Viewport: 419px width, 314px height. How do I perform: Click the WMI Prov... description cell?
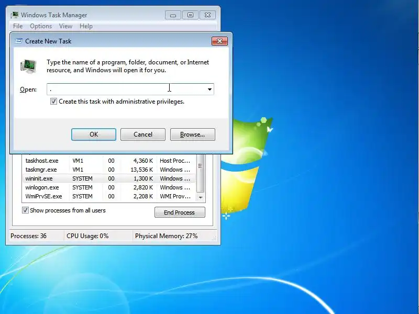(x=175, y=196)
